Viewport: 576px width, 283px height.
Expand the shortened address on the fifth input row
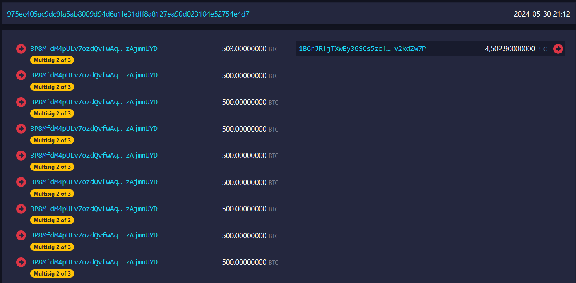pos(76,155)
